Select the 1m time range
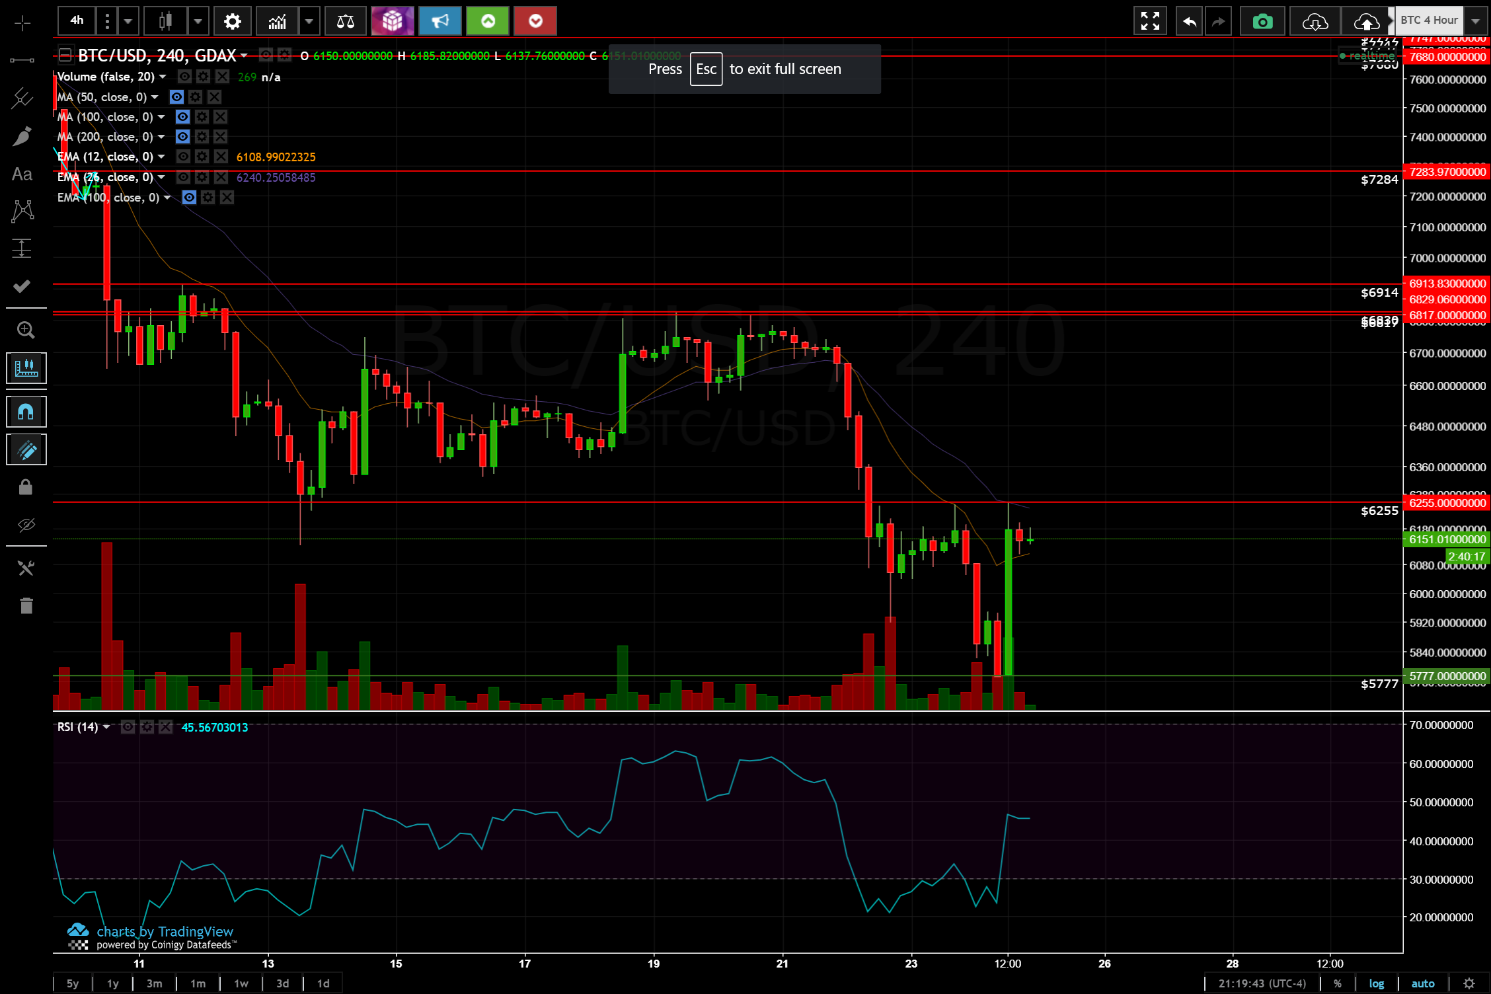 [x=198, y=983]
